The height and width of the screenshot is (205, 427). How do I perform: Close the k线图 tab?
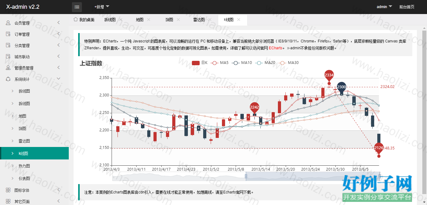239,20
